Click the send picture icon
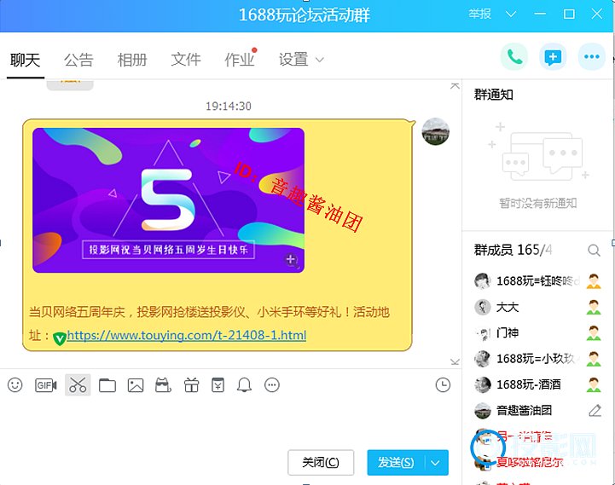This screenshot has height=485, width=615. click(x=135, y=385)
